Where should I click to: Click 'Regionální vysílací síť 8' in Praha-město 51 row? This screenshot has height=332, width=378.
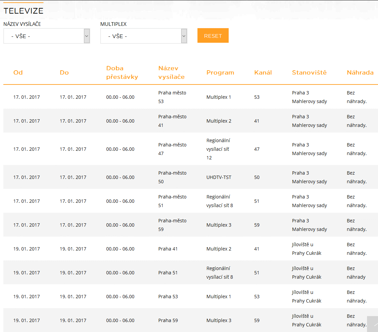click(x=220, y=201)
